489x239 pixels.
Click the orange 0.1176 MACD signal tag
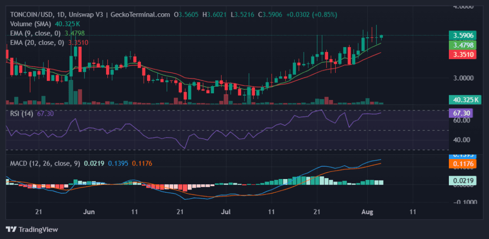click(462, 164)
